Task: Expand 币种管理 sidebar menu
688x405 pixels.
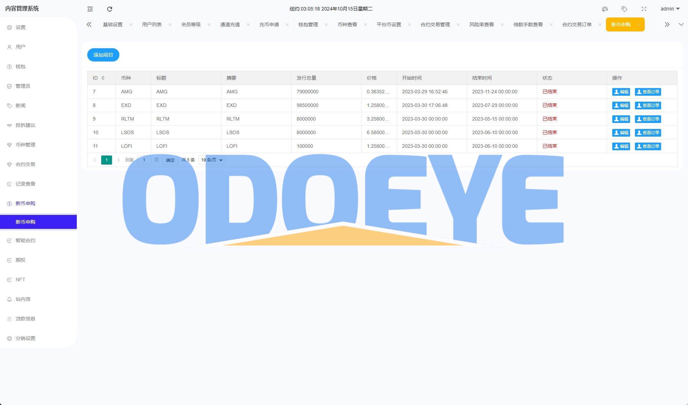Action: tap(38, 145)
